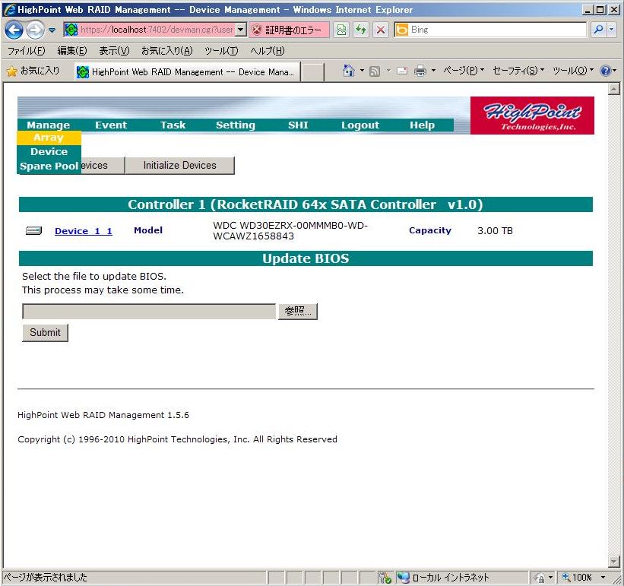
Task: Click the red Stop loading icon
Action: click(x=381, y=30)
